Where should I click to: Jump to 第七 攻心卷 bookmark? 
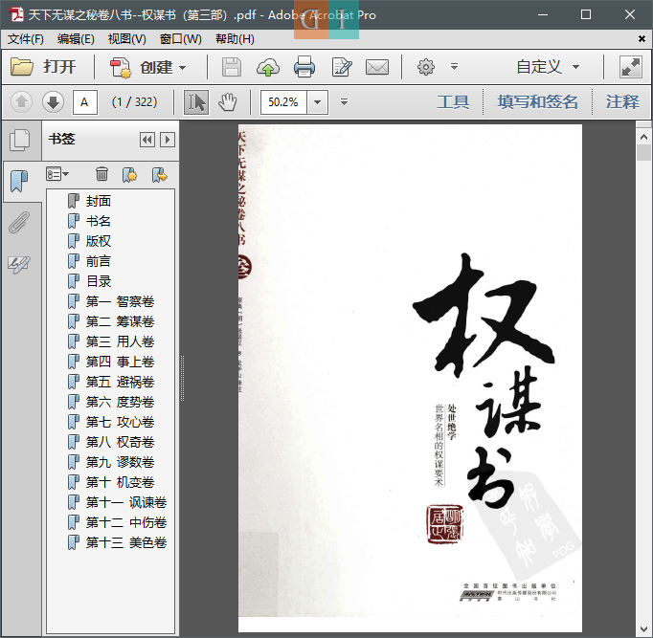(120, 422)
